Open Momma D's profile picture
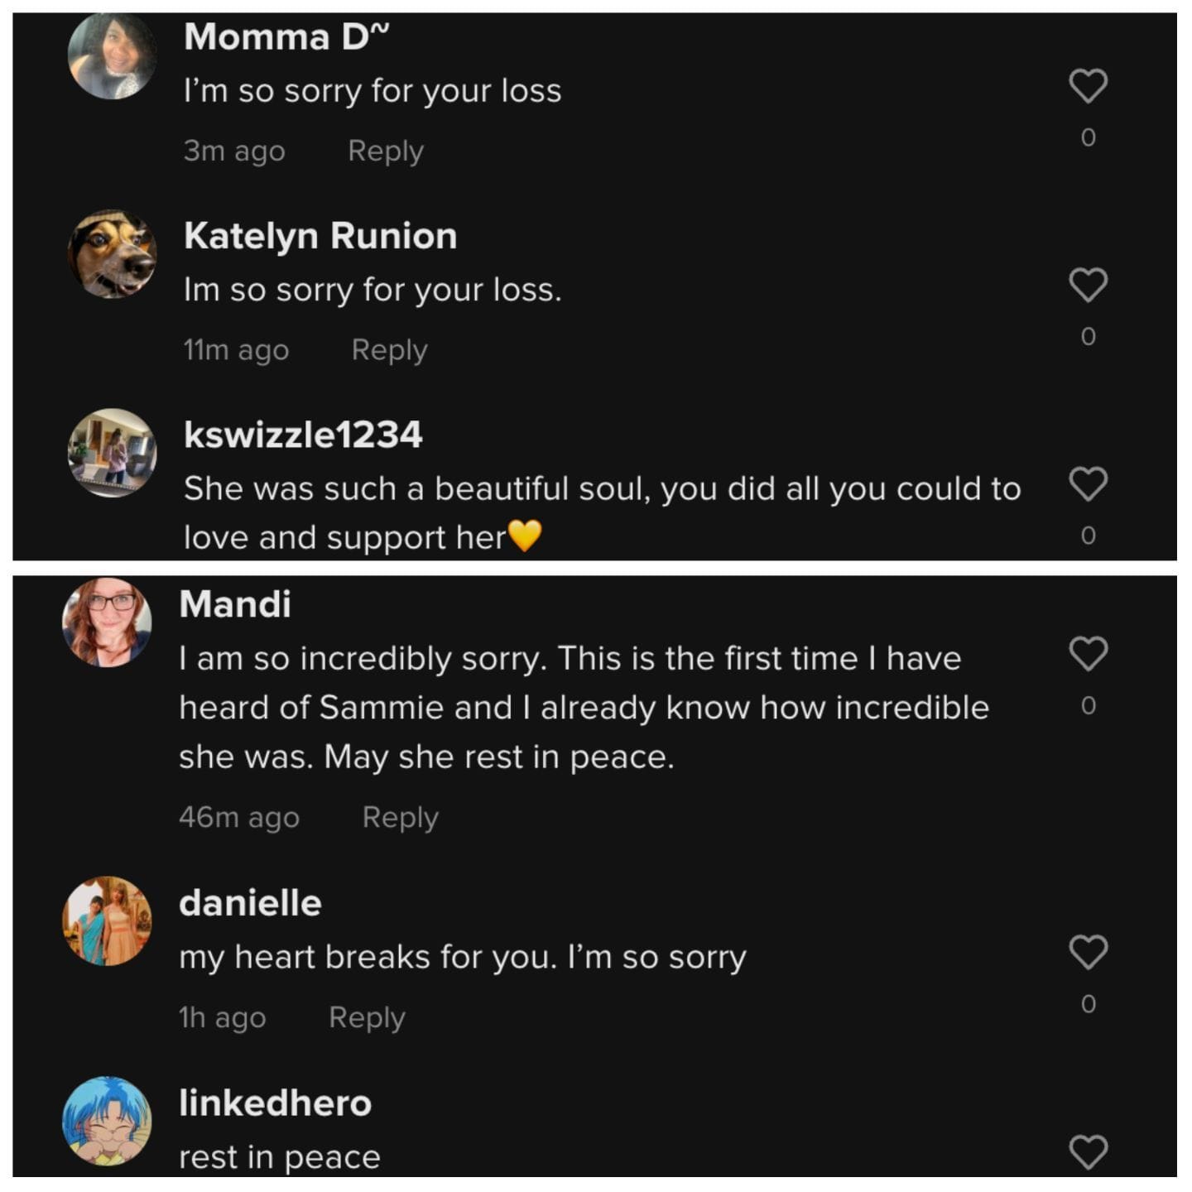 (x=112, y=56)
